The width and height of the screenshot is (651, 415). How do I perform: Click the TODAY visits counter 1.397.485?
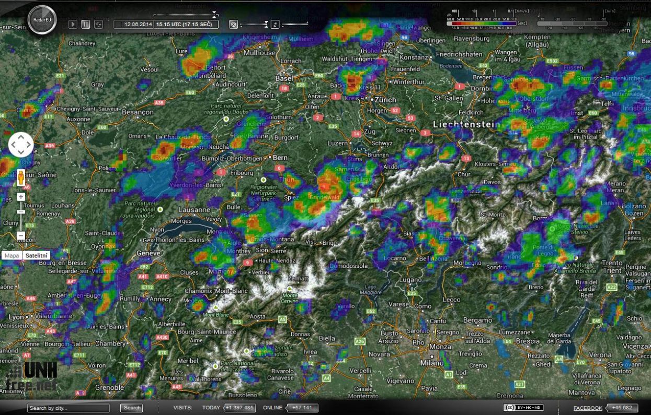239,408
